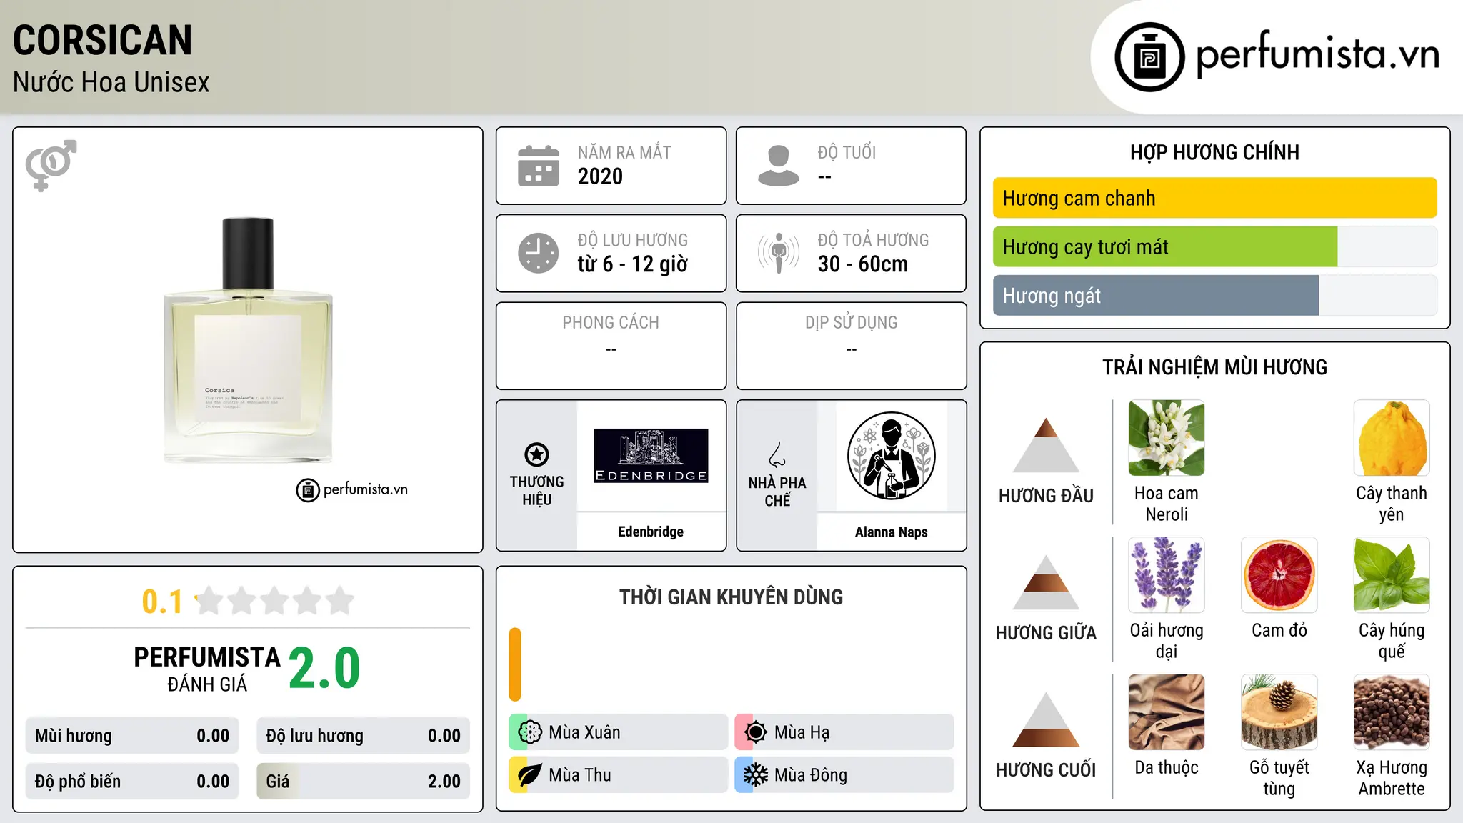Click the Hương Đầu pyramid icon
The height and width of the screenshot is (823, 1463).
click(1046, 445)
